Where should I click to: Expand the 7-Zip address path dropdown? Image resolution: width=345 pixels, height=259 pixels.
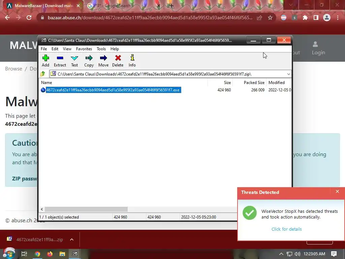click(x=288, y=74)
